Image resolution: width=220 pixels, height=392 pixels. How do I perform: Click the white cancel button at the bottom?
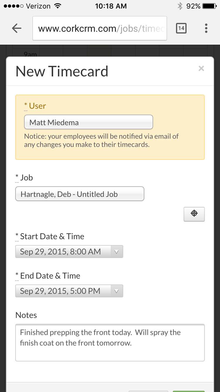pyautogui.click(x=148, y=391)
